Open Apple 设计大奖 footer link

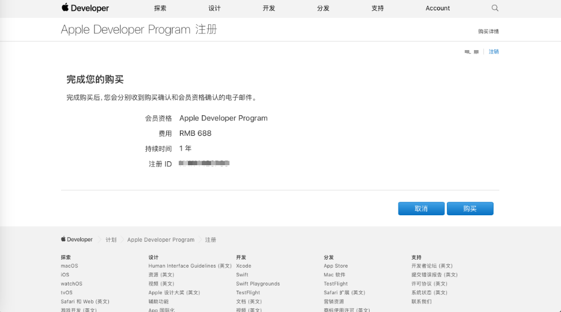[x=174, y=292]
